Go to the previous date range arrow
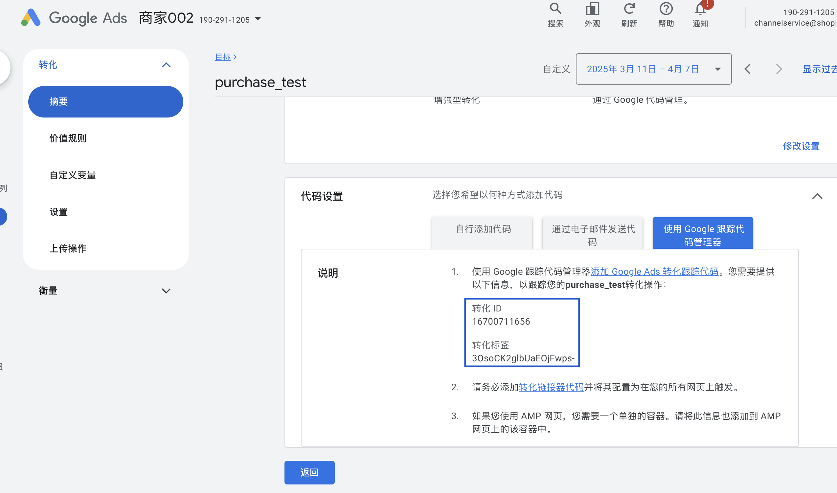 pyautogui.click(x=748, y=69)
